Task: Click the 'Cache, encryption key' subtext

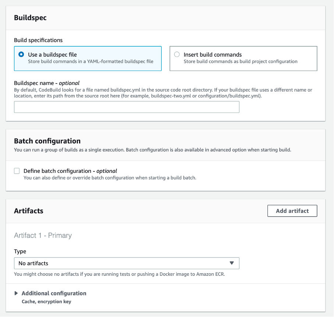Action: click(x=46, y=302)
